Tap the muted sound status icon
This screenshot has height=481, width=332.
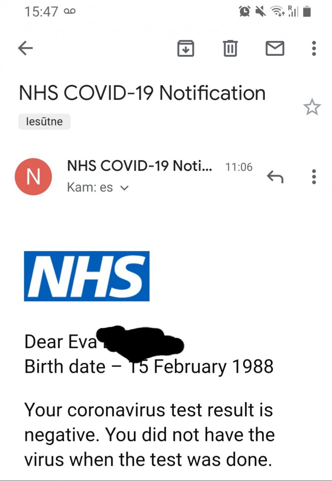click(260, 12)
